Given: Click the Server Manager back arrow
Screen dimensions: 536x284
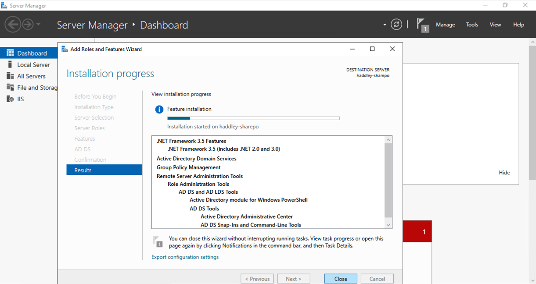Looking at the screenshot, I should [13, 25].
